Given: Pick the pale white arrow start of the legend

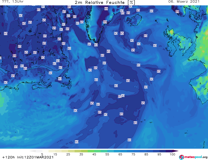Looking at the screenshot, I should [33, 151].
